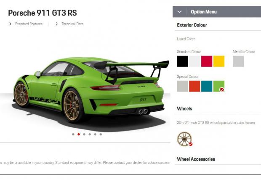The height and width of the screenshot is (180, 261).
Task: Switch to the third carousel view dot
Action: point(84,134)
